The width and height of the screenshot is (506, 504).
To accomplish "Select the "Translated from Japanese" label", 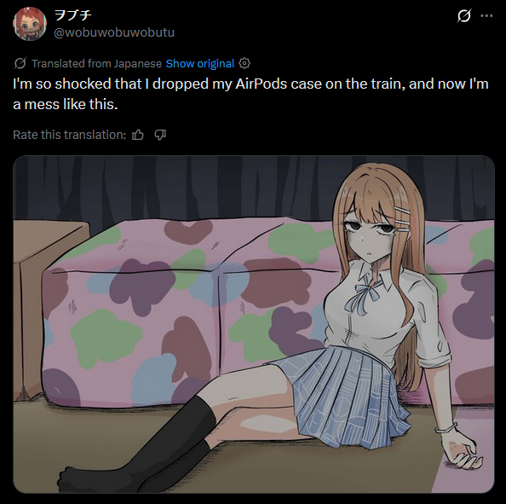I will point(96,64).
